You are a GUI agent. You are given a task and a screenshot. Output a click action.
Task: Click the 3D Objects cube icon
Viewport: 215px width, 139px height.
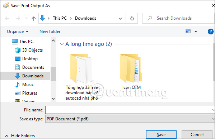pyautogui.click(x=18, y=50)
